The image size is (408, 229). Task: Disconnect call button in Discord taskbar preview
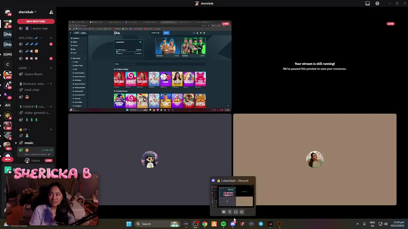tap(242, 212)
